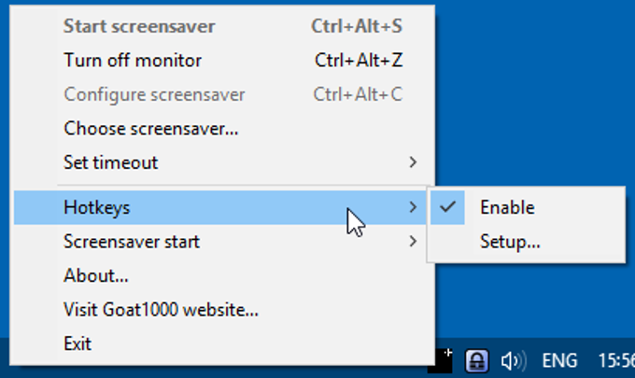Open Choose screensaver... dialog
Viewport: 635px width, 378px height.
point(224,129)
